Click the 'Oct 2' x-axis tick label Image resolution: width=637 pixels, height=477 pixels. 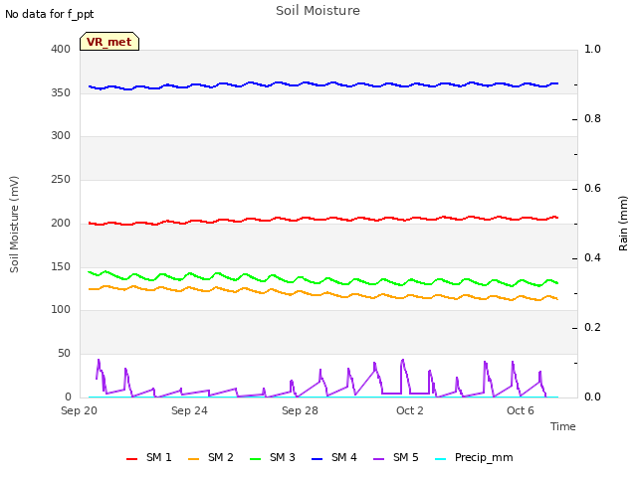point(410,410)
